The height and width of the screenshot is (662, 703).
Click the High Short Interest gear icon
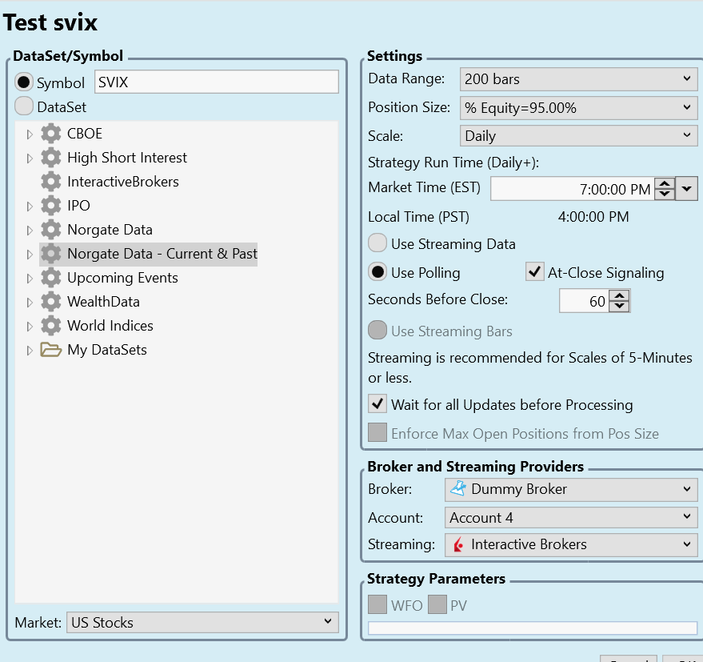click(x=51, y=158)
